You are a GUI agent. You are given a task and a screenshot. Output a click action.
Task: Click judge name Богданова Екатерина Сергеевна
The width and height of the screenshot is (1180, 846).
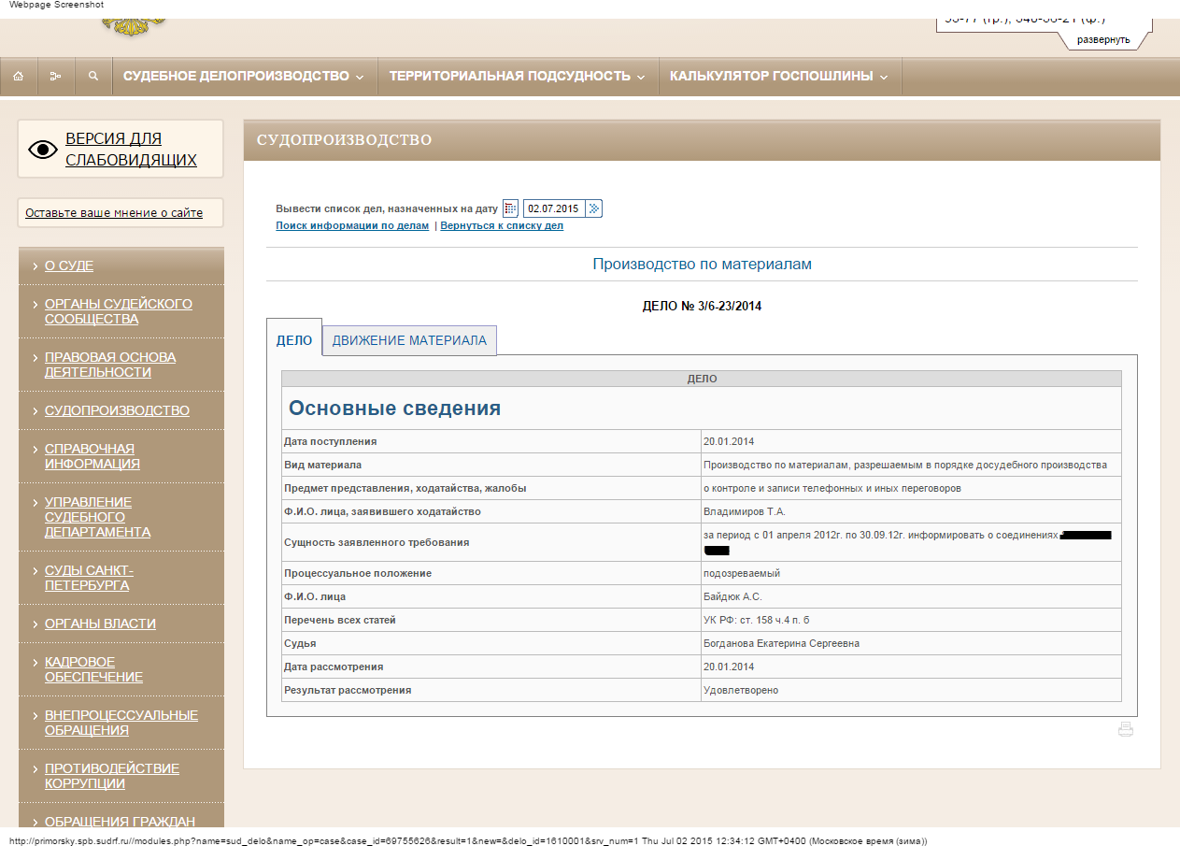781,643
